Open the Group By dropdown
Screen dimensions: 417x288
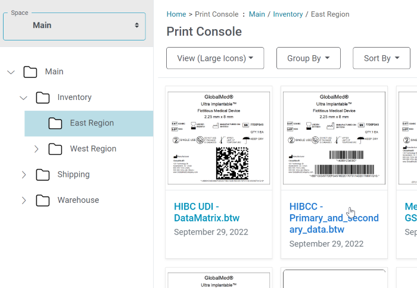click(309, 58)
